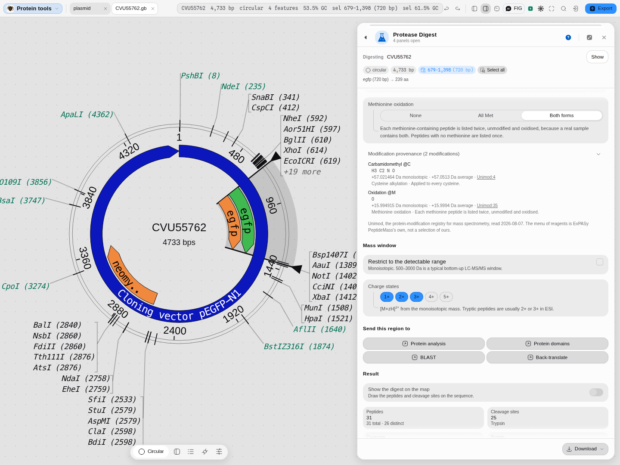Enable the 4+ charge state

(431, 297)
